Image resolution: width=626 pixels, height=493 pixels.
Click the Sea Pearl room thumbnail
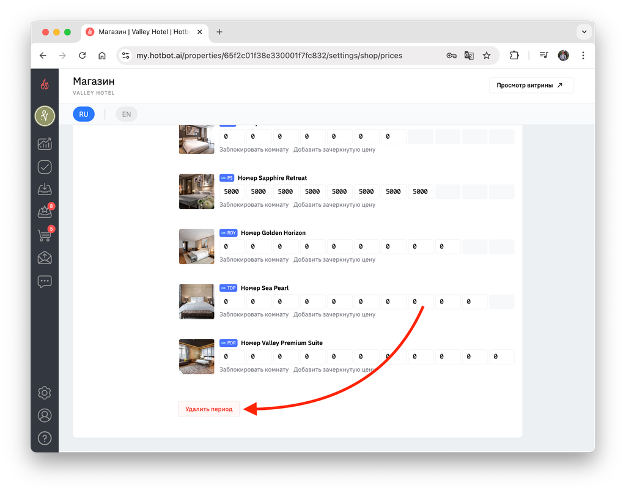197,302
